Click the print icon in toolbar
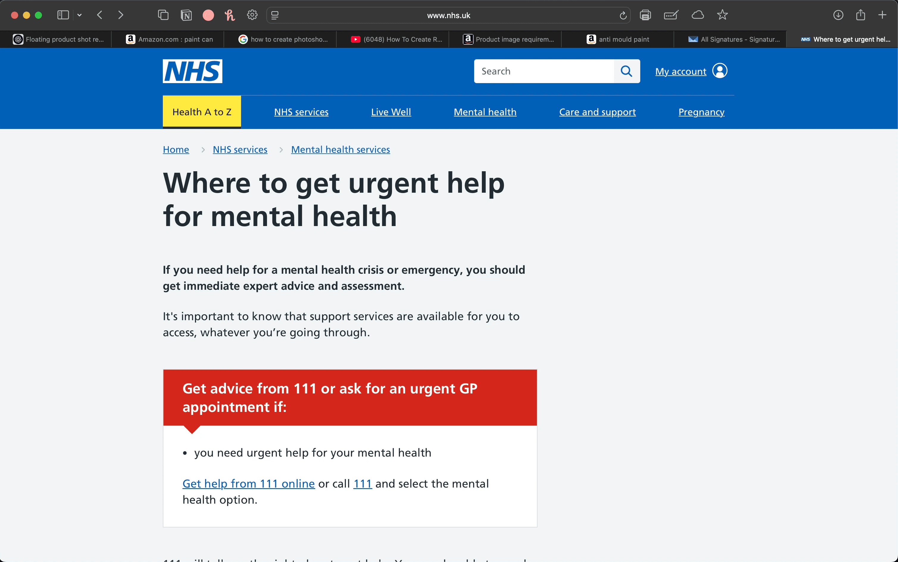 tap(645, 15)
